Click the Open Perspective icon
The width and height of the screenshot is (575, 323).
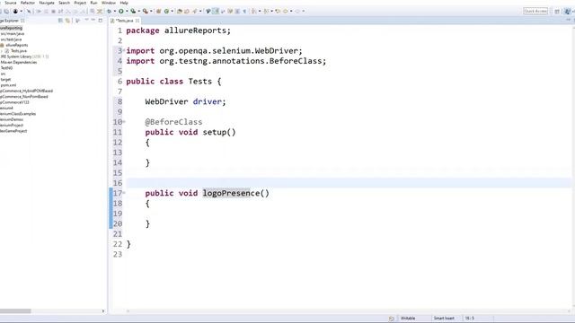coord(557,12)
